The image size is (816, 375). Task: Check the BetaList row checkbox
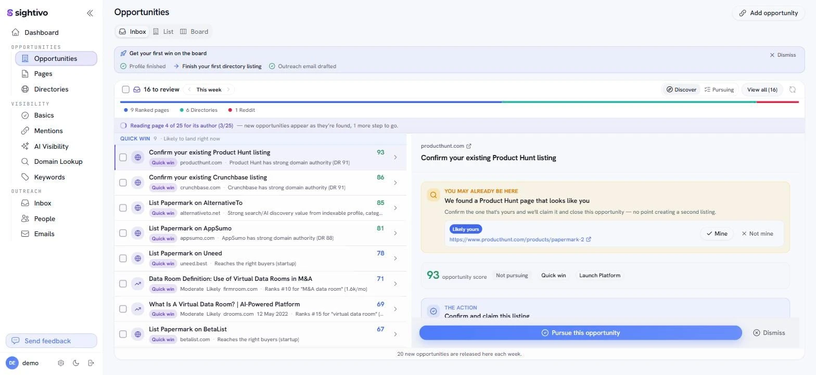(123, 334)
